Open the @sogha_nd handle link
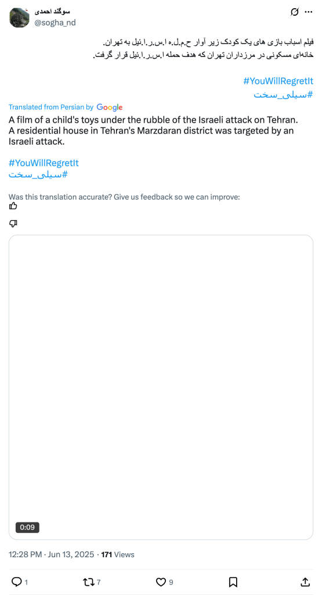 point(55,23)
